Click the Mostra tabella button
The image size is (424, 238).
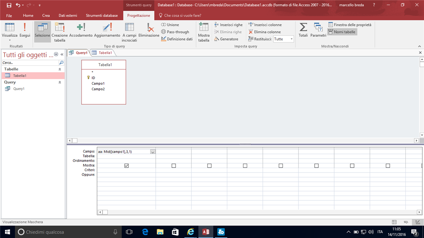[204, 32]
